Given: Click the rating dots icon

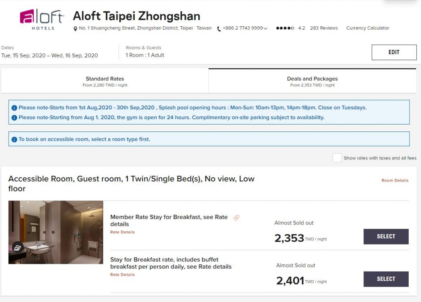Looking at the screenshot, I should [x=285, y=28].
